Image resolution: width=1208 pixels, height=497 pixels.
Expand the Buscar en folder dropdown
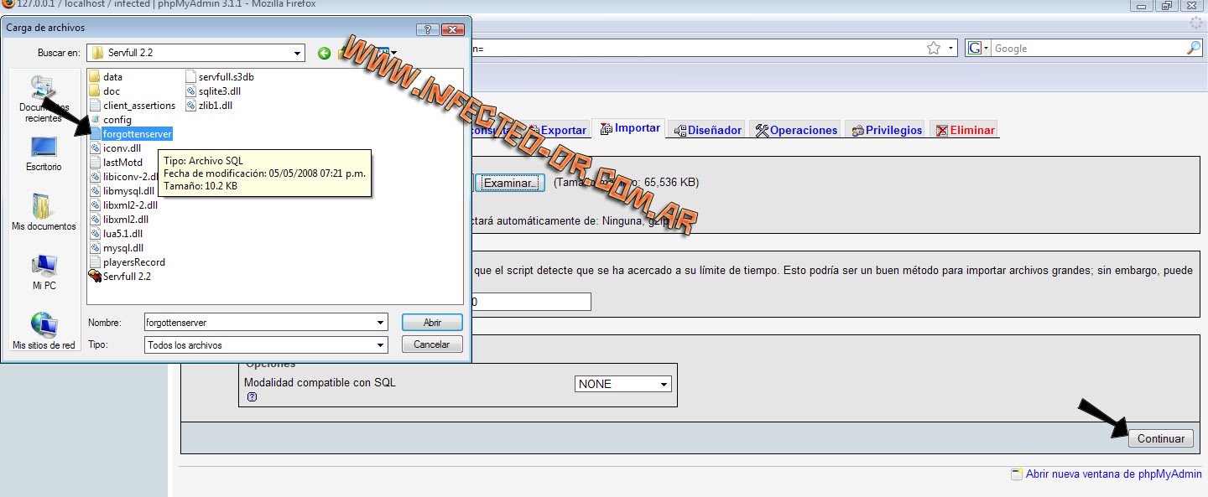pyautogui.click(x=297, y=54)
